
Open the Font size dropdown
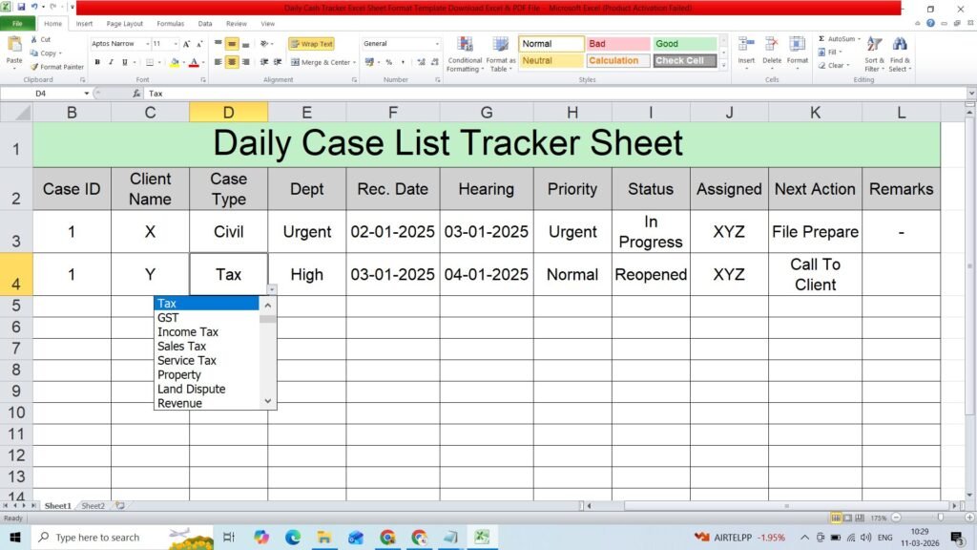(176, 44)
